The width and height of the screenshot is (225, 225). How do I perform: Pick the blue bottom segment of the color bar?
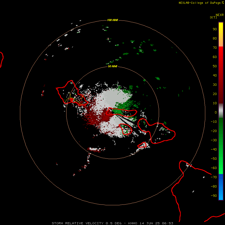coord(221,187)
